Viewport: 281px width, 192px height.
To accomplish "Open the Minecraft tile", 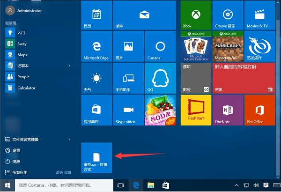I will pos(228,46).
